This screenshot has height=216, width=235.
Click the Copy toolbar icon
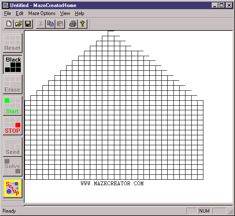click(50, 24)
